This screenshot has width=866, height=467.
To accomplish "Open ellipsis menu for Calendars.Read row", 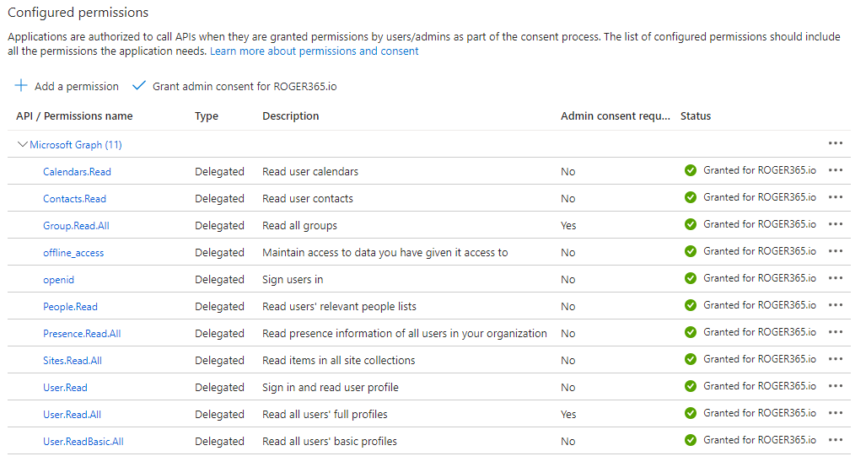I will pos(836,170).
